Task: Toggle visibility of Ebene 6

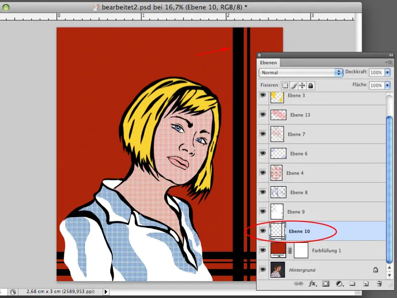Action: tap(263, 153)
